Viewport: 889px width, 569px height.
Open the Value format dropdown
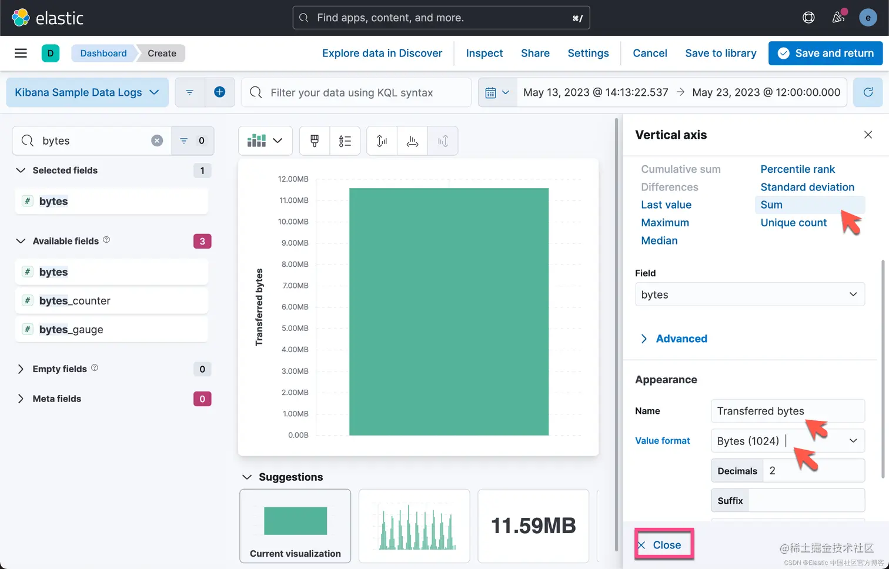[x=788, y=441]
